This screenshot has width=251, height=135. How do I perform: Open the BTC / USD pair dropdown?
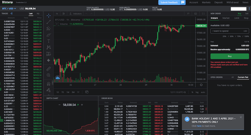click(x=9, y=8)
